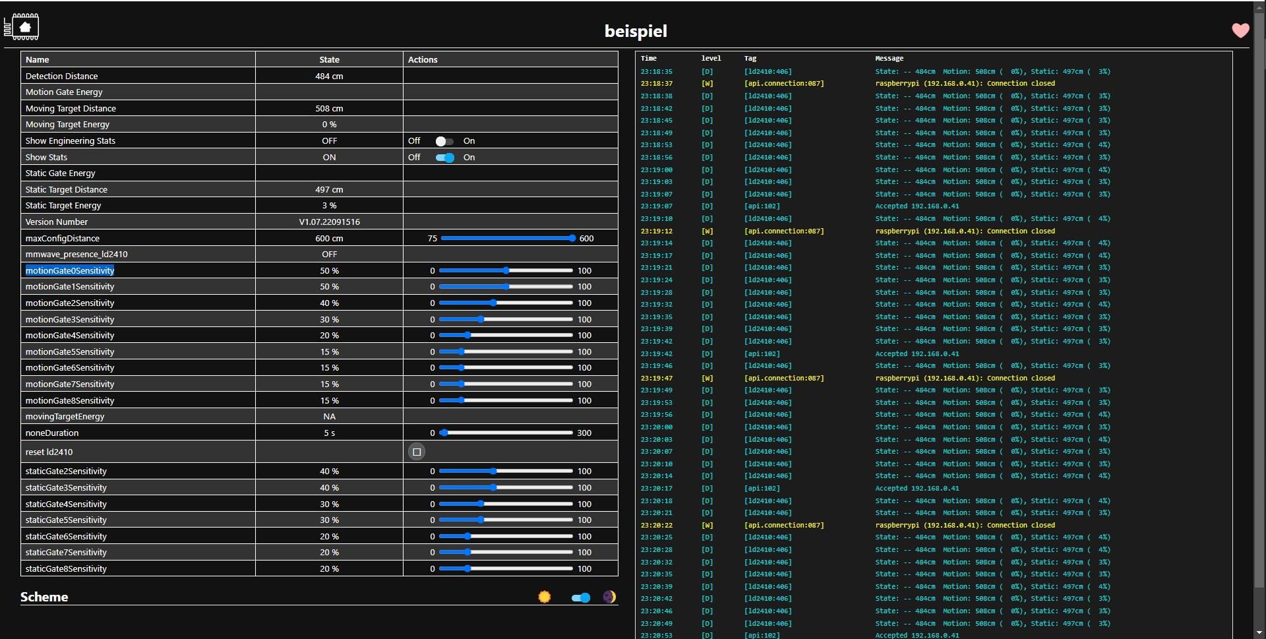
Task: Click the motionGate7Sensitivity slider
Action: [506, 384]
